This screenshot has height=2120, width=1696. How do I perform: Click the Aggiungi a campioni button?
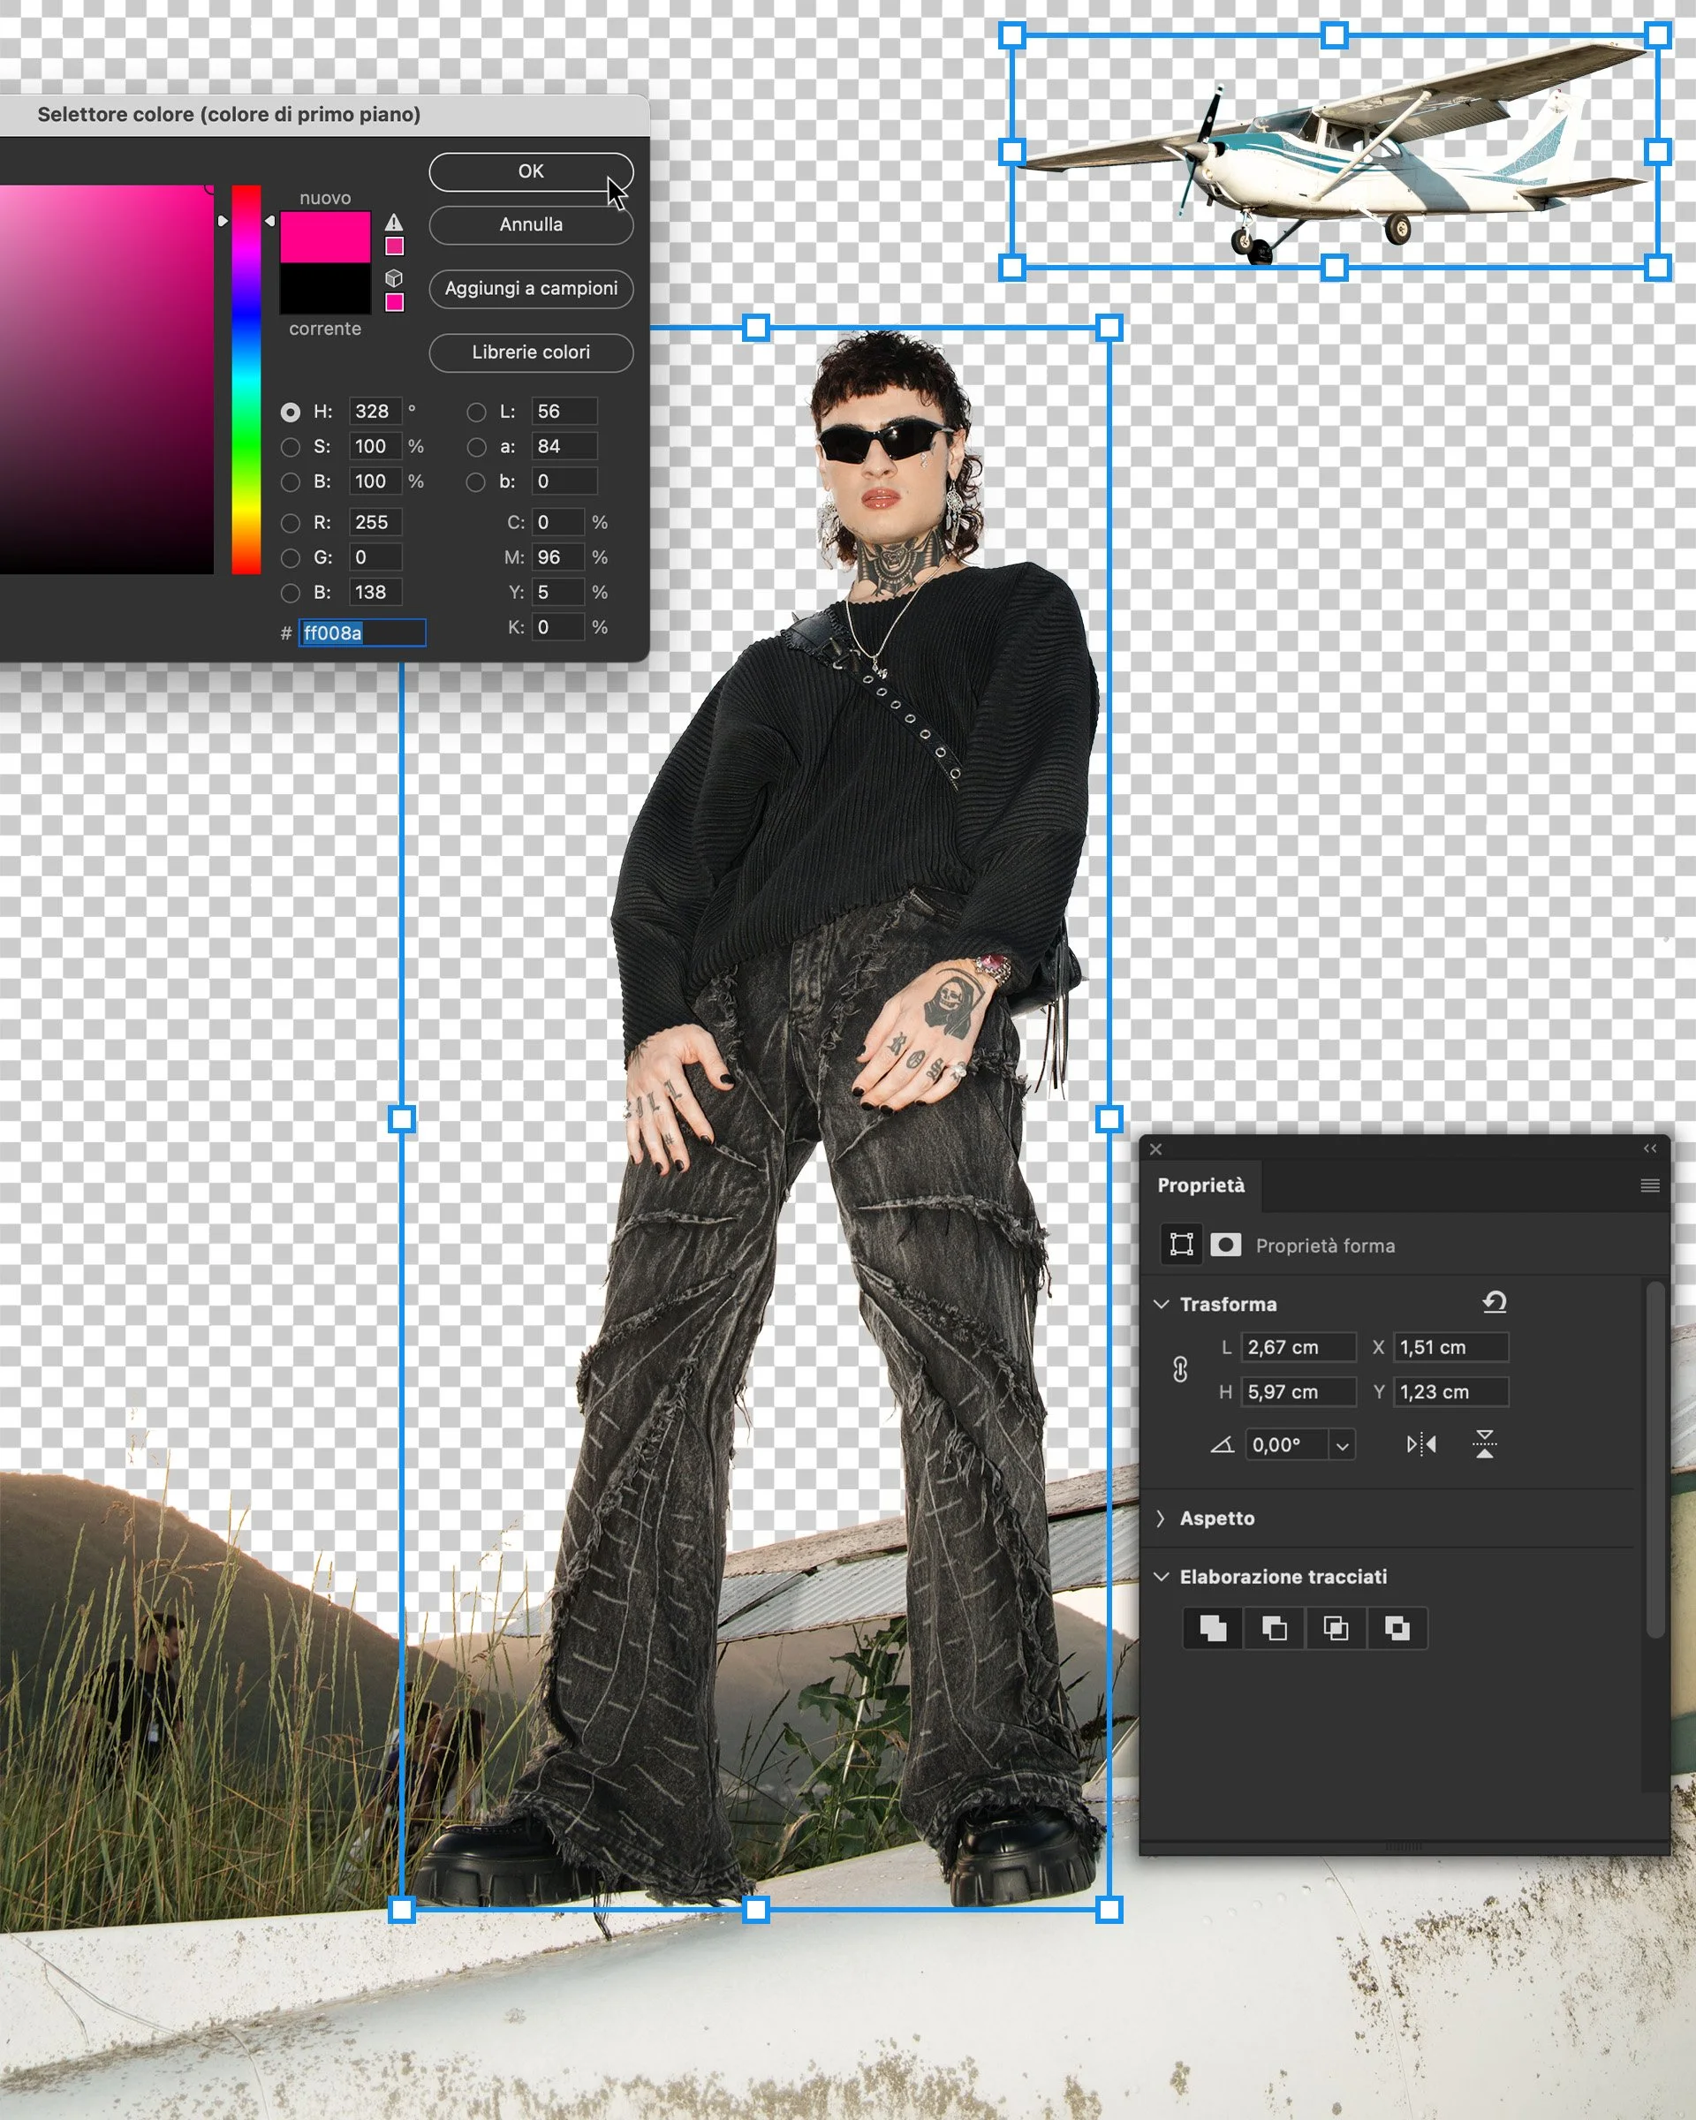[531, 289]
